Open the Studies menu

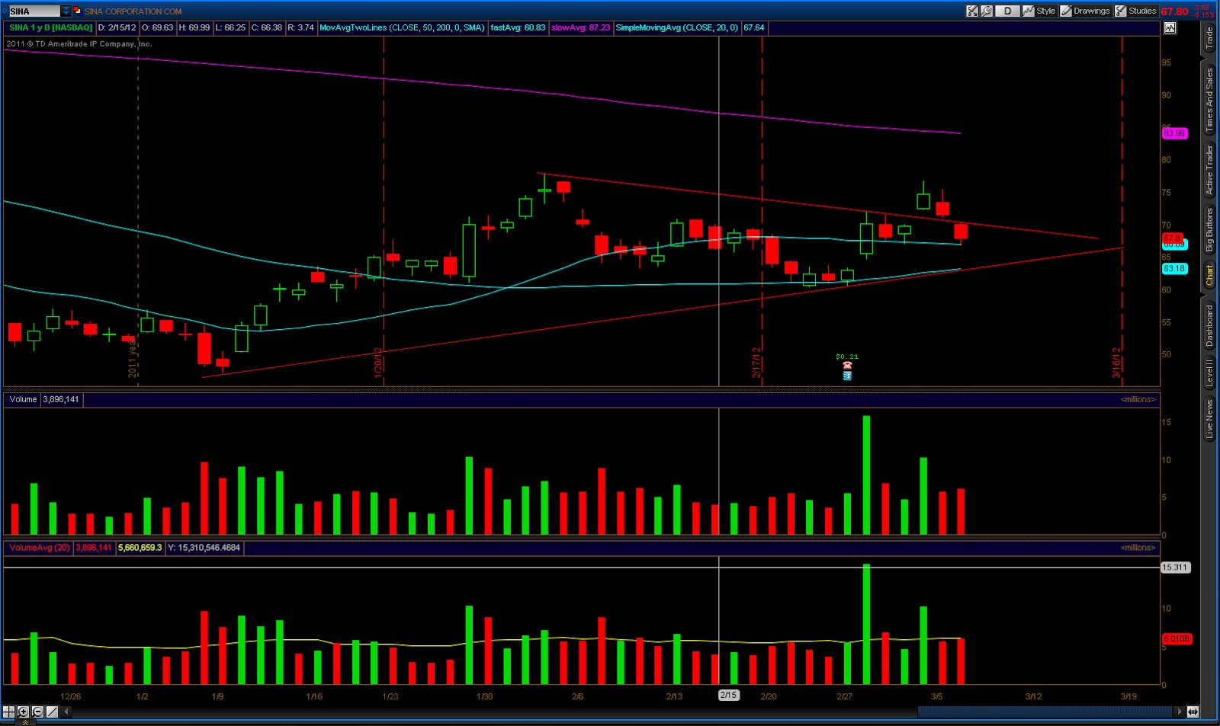(1136, 11)
